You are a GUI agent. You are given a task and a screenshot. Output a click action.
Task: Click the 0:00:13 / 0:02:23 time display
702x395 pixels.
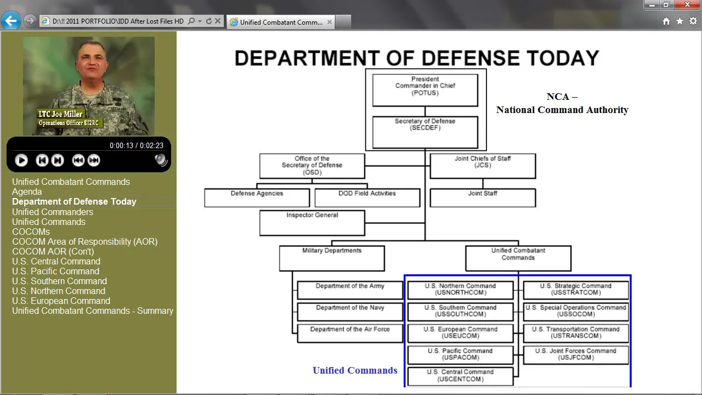(136, 145)
